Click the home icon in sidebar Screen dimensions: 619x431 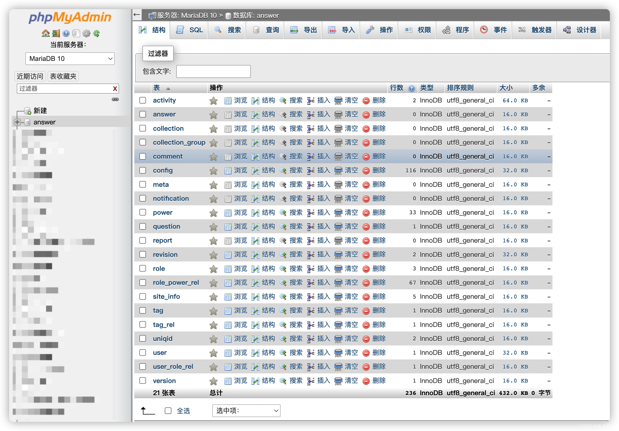click(45, 33)
